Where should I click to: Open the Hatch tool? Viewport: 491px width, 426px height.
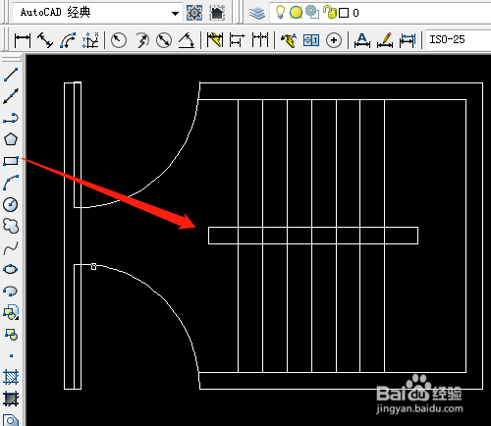(x=11, y=377)
